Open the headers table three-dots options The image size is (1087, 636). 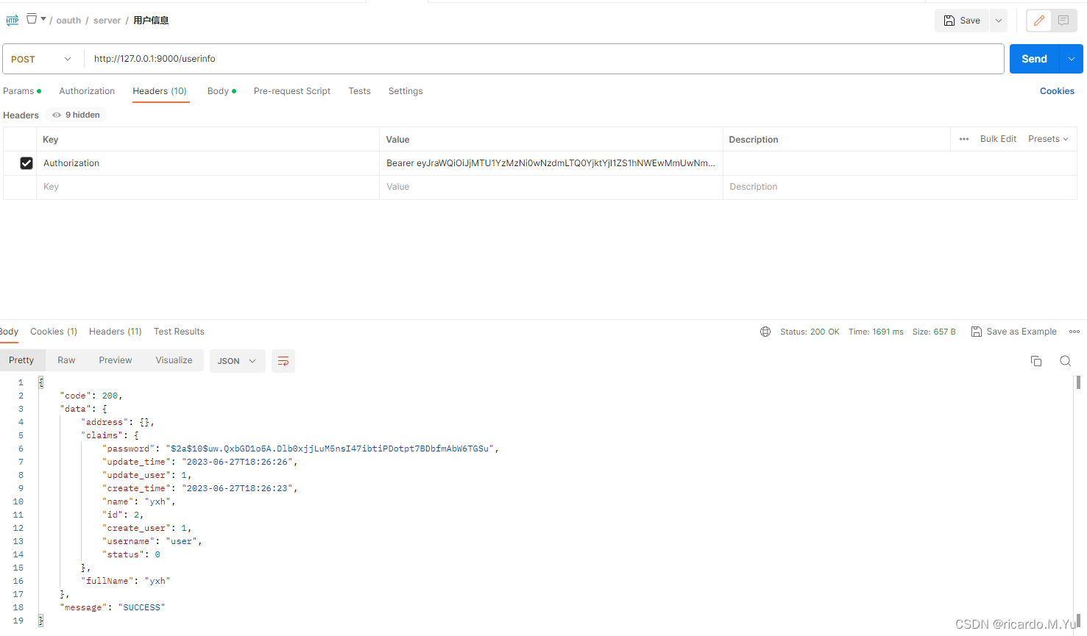(964, 139)
